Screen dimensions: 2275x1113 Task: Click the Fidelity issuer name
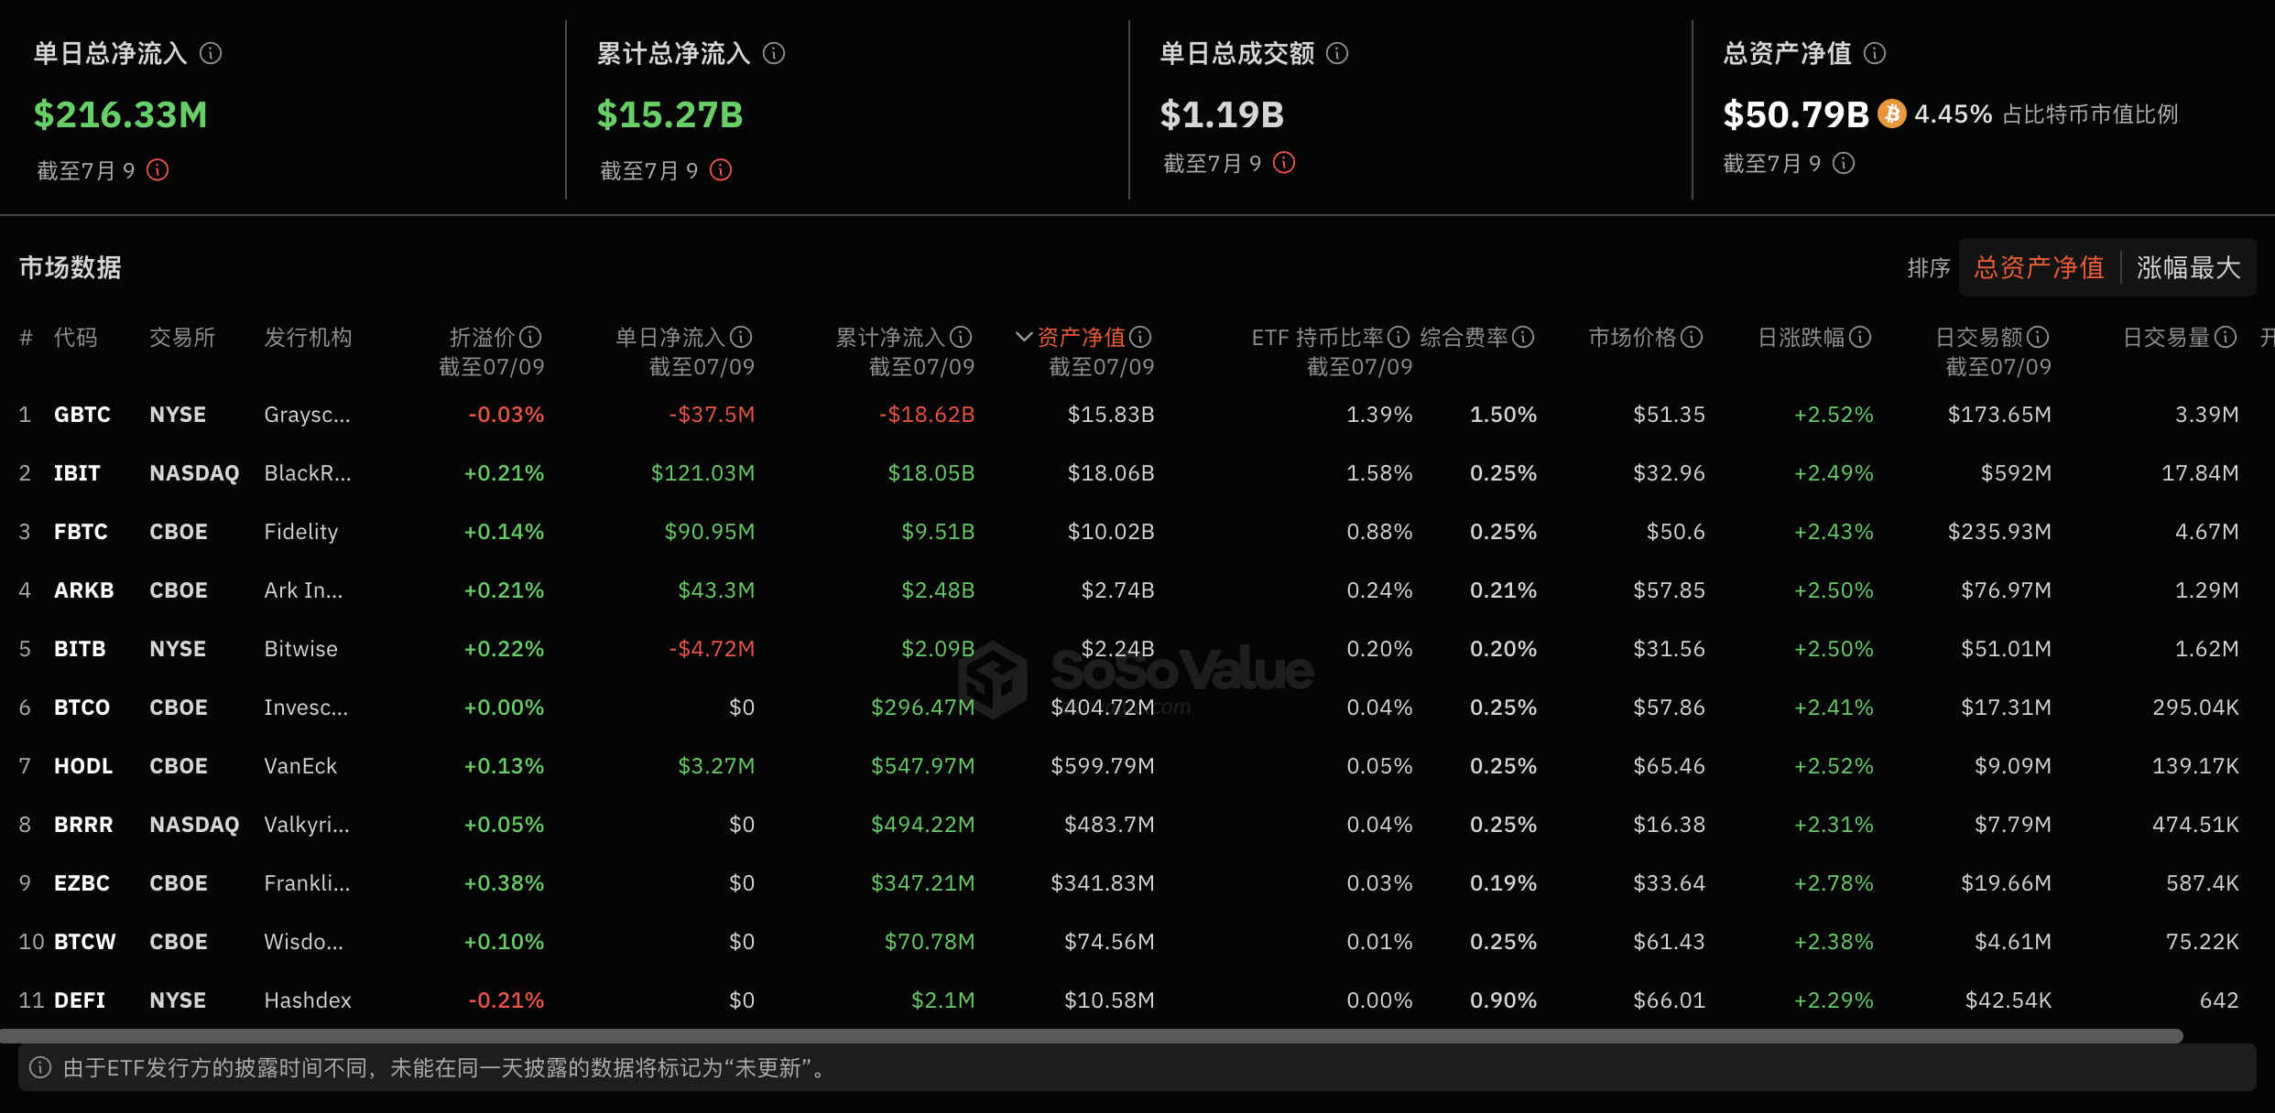[301, 532]
